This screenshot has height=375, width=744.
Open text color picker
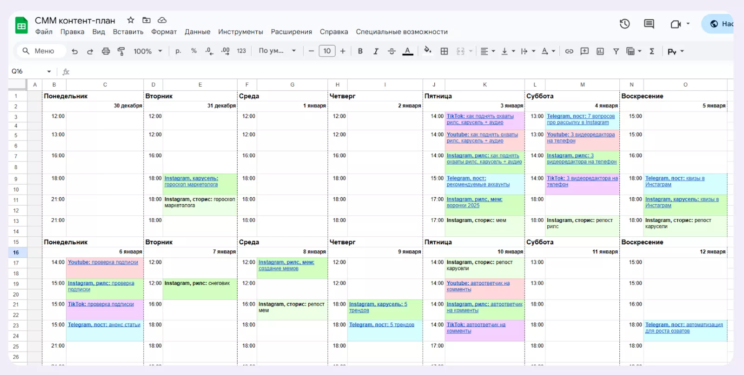(x=408, y=51)
